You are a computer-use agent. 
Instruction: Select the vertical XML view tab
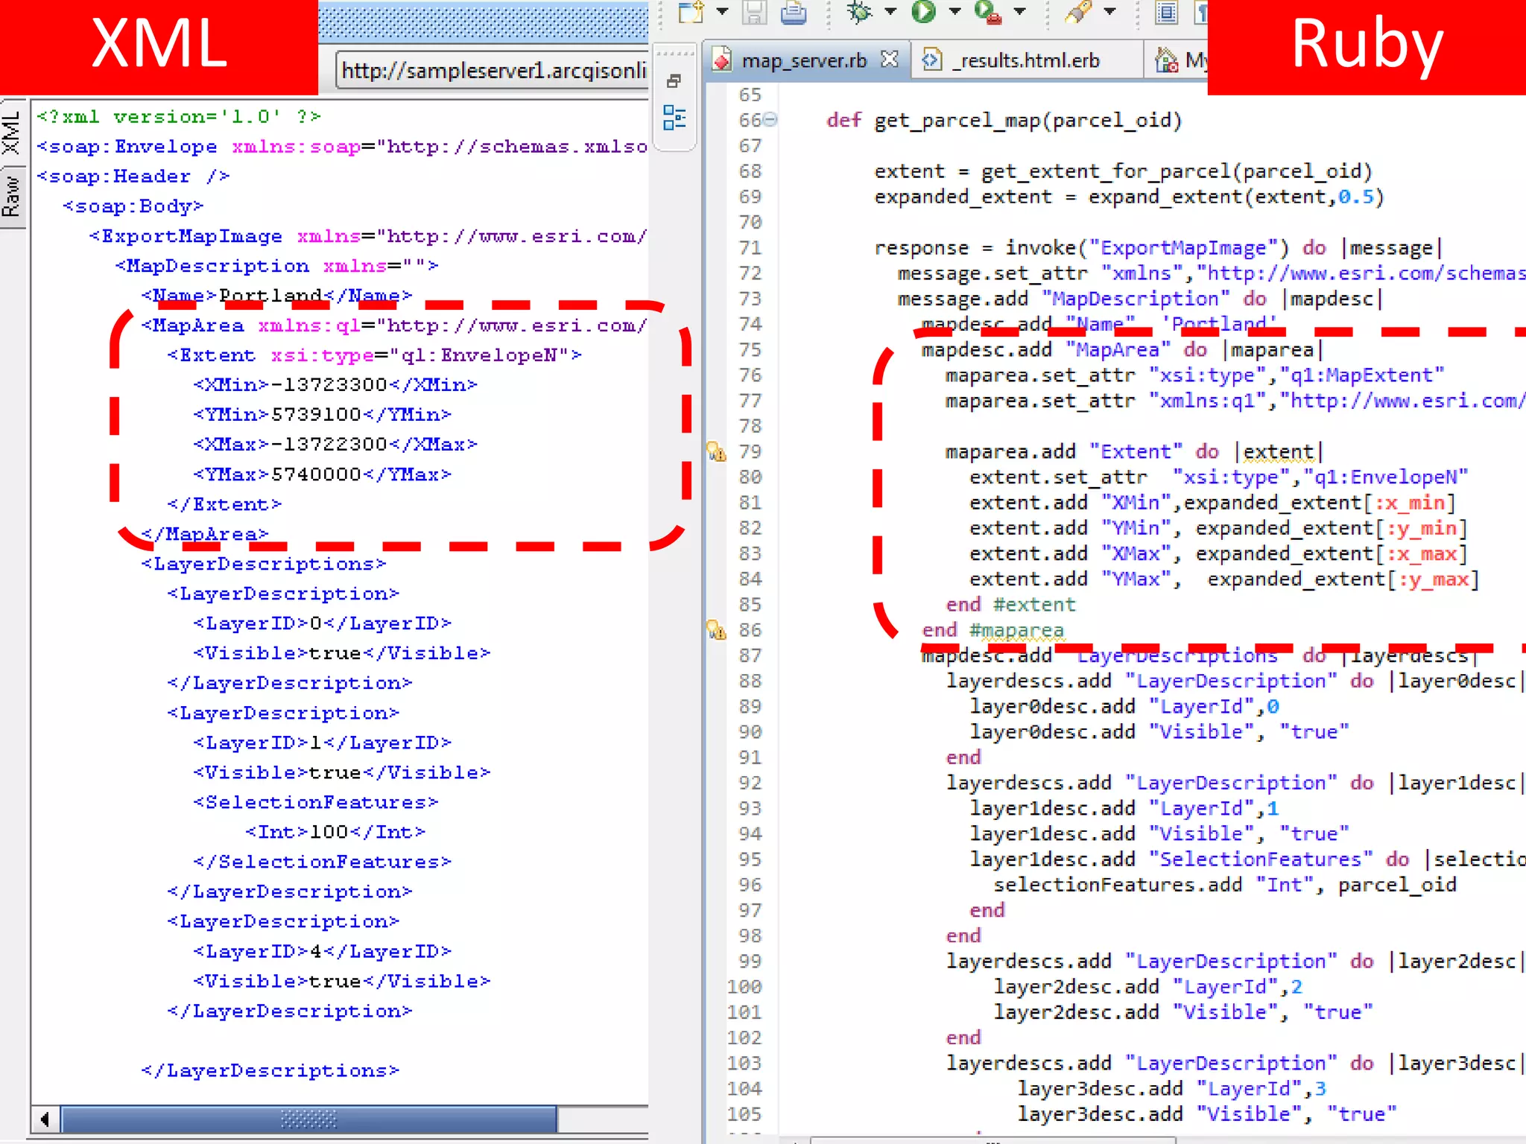point(11,132)
